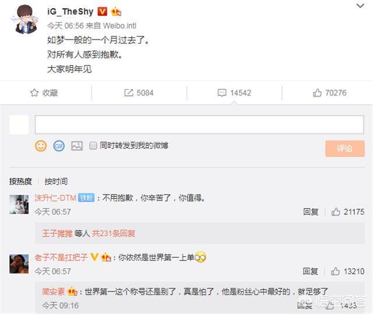Open the post options chevron menu
The width and height of the screenshot is (373, 314).
[360, 6]
